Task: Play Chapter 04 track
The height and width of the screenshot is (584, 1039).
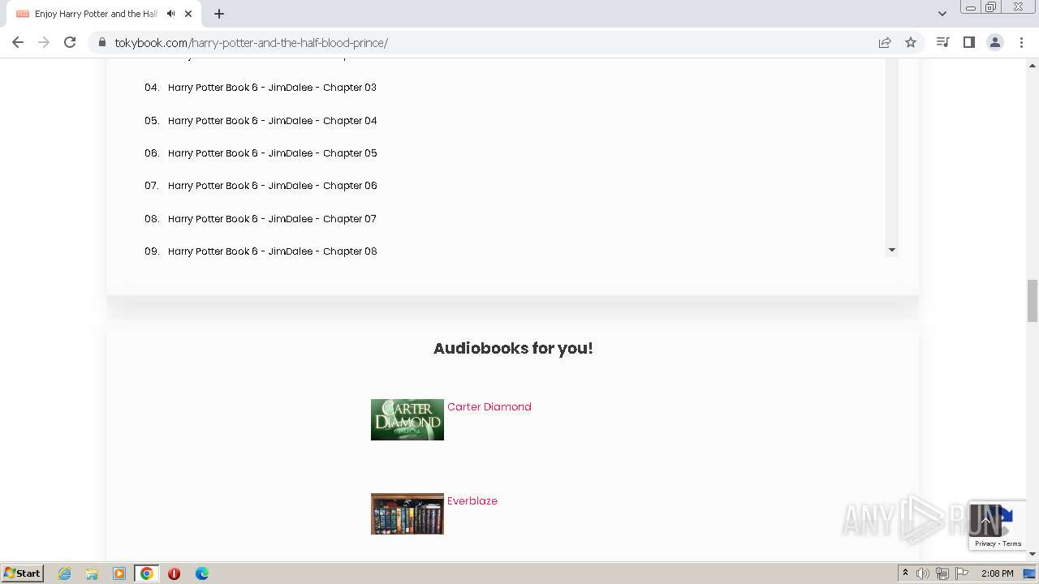Action: [x=272, y=121]
